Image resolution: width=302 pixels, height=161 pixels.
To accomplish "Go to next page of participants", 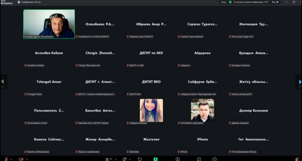I will [300, 82].
